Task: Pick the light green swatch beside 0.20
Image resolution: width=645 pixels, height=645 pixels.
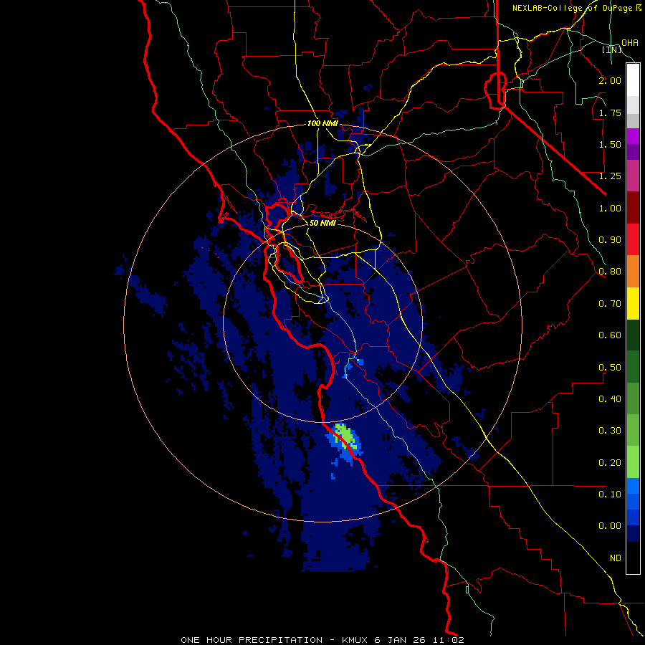Action: (633, 462)
